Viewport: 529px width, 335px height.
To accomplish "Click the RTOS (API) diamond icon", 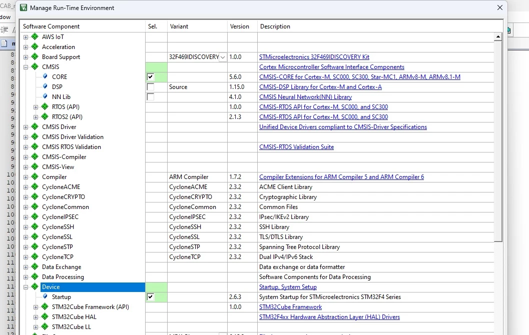I will coord(45,107).
